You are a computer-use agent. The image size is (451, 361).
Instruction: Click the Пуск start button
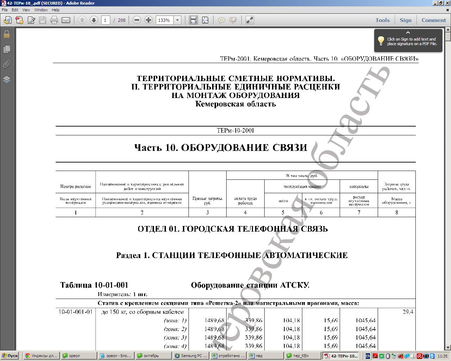pos(10,356)
